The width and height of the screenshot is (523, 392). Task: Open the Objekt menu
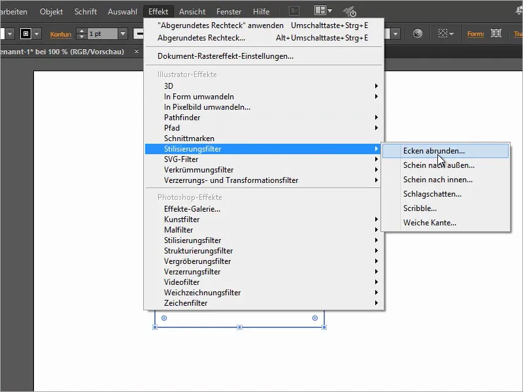[51, 12]
